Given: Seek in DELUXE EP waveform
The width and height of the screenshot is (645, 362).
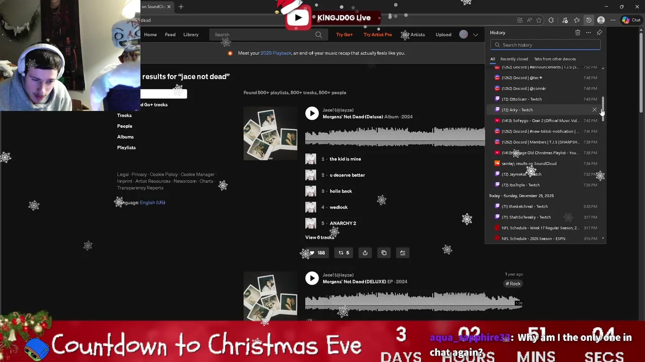Looking at the screenshot, I should [414, 301].
